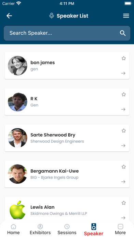134x239 pixels.
Task: Tap the microphone icon beside Speaker List
Action: tap(52, 16)
